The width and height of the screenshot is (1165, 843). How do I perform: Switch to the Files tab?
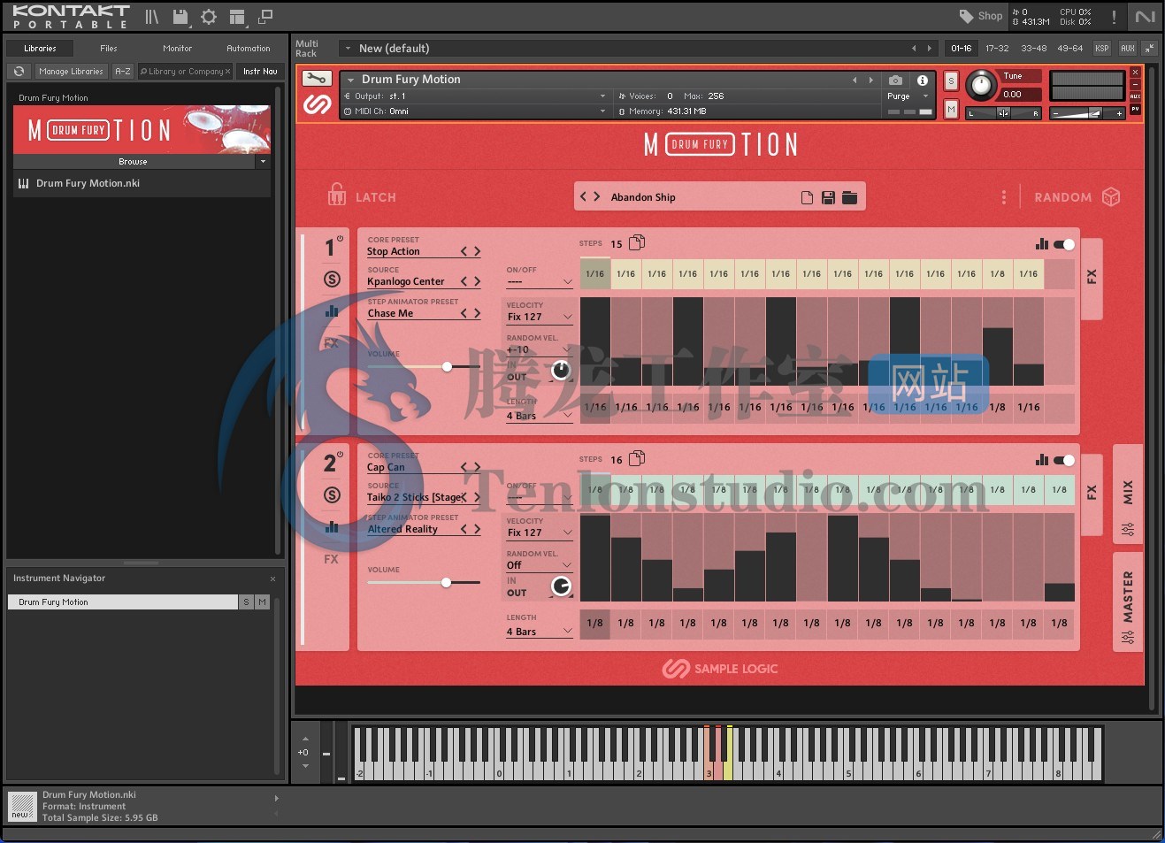click(x=109, y=49)
